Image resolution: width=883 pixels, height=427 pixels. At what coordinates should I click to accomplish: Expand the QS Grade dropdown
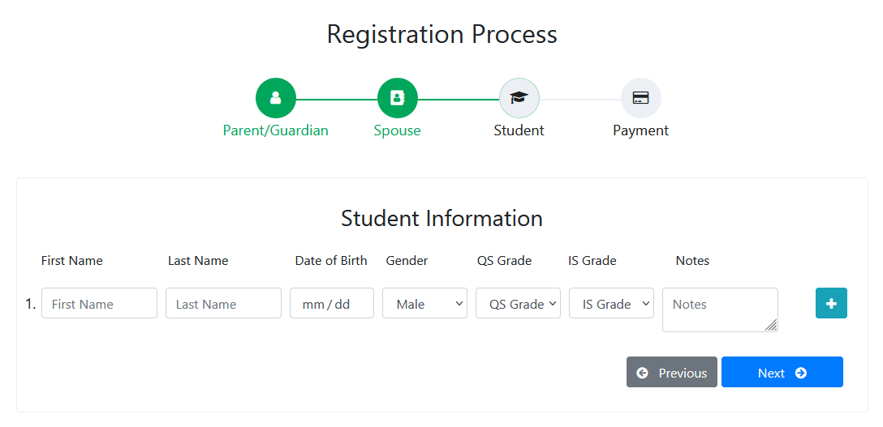[x=518, y=303]
